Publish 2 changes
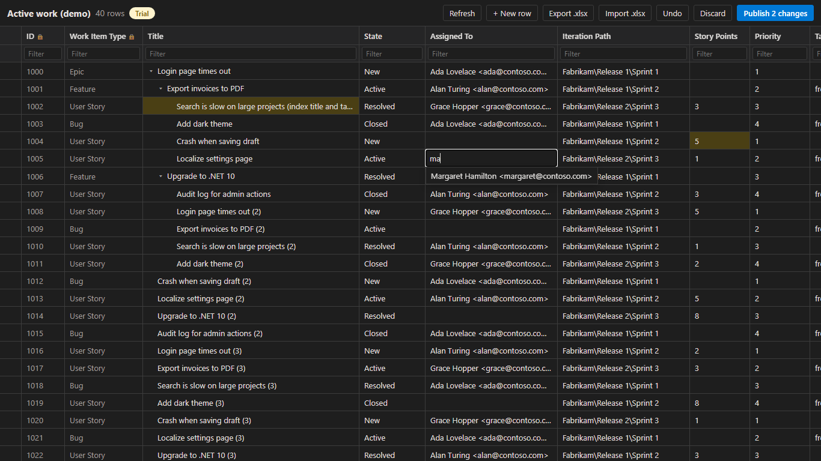The width and height of the screenshot is (821, 461). [x=775, y=13]
